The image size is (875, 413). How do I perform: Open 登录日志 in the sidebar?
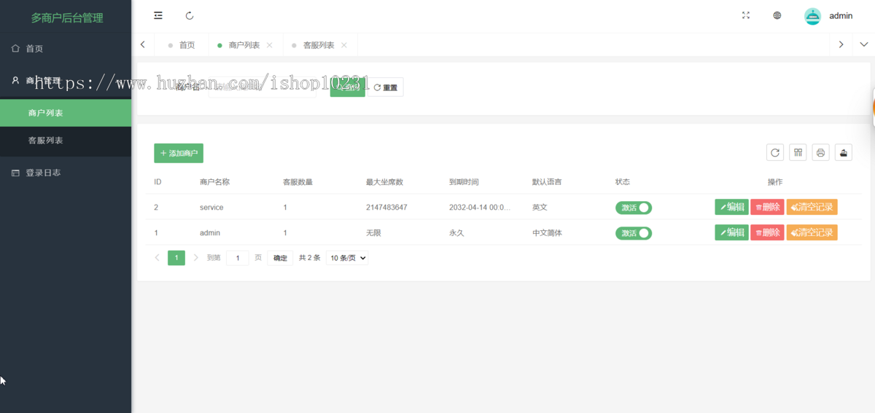point(43,173)
